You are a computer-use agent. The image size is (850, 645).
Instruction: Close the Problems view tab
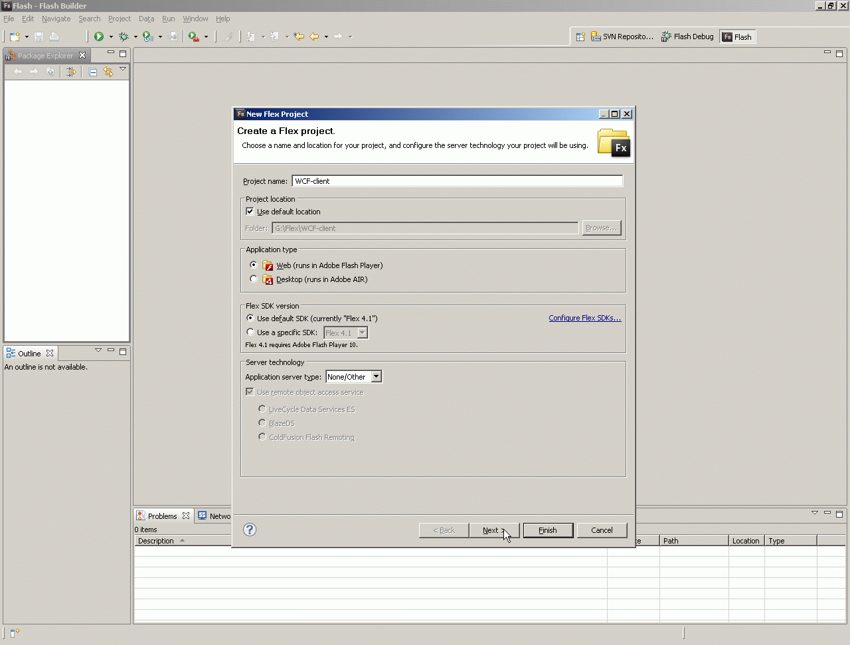pos(186,516)
